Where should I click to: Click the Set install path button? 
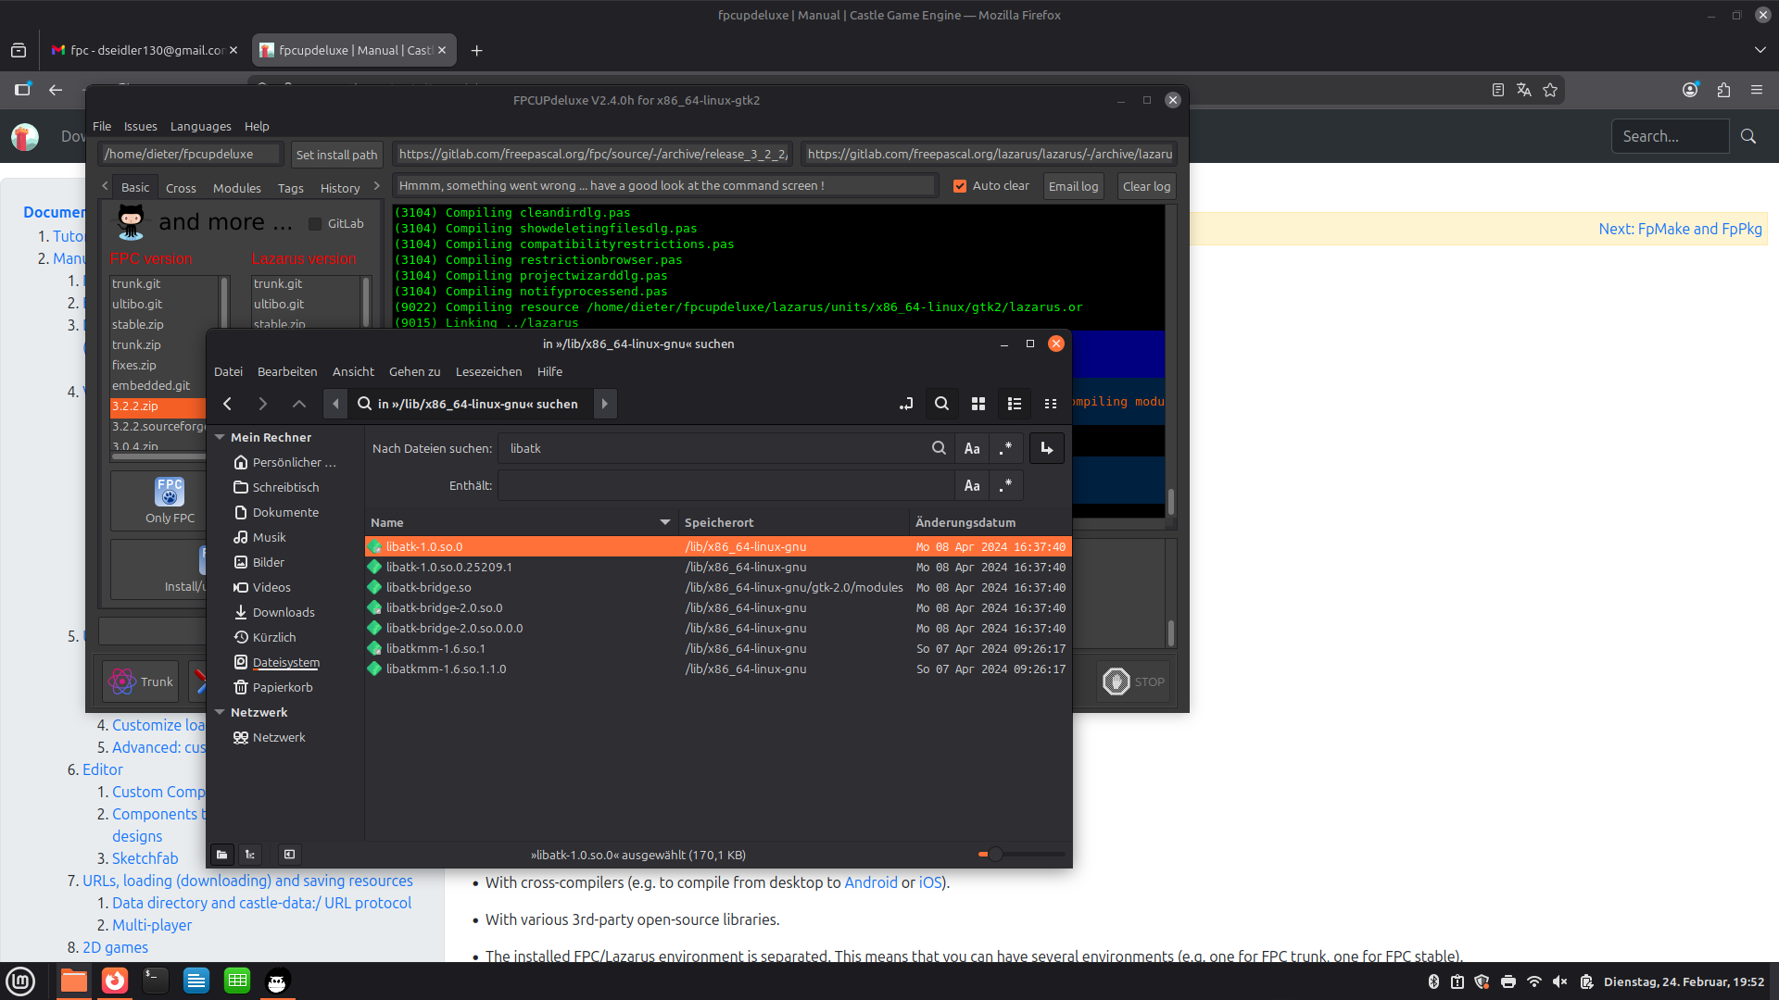tap(336, 155)
